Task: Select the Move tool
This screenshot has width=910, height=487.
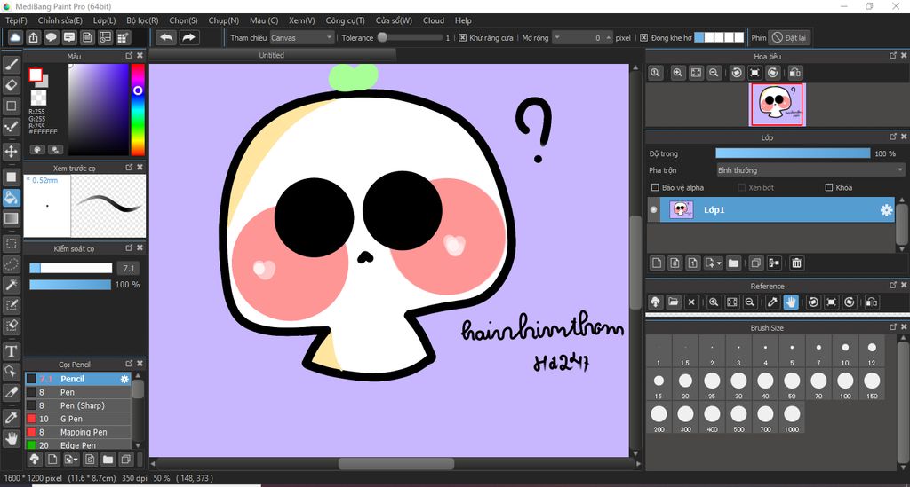Action: [x=12, y=151]
